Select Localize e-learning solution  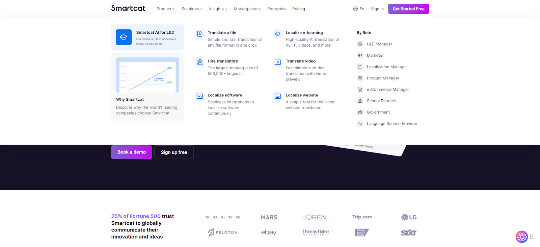tap(307, 39)
